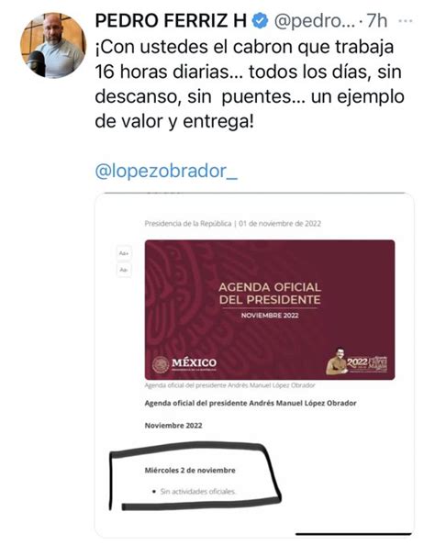Click the gray caption below the banner
This screenshot has width=435, height=545.
pos(229,385)
